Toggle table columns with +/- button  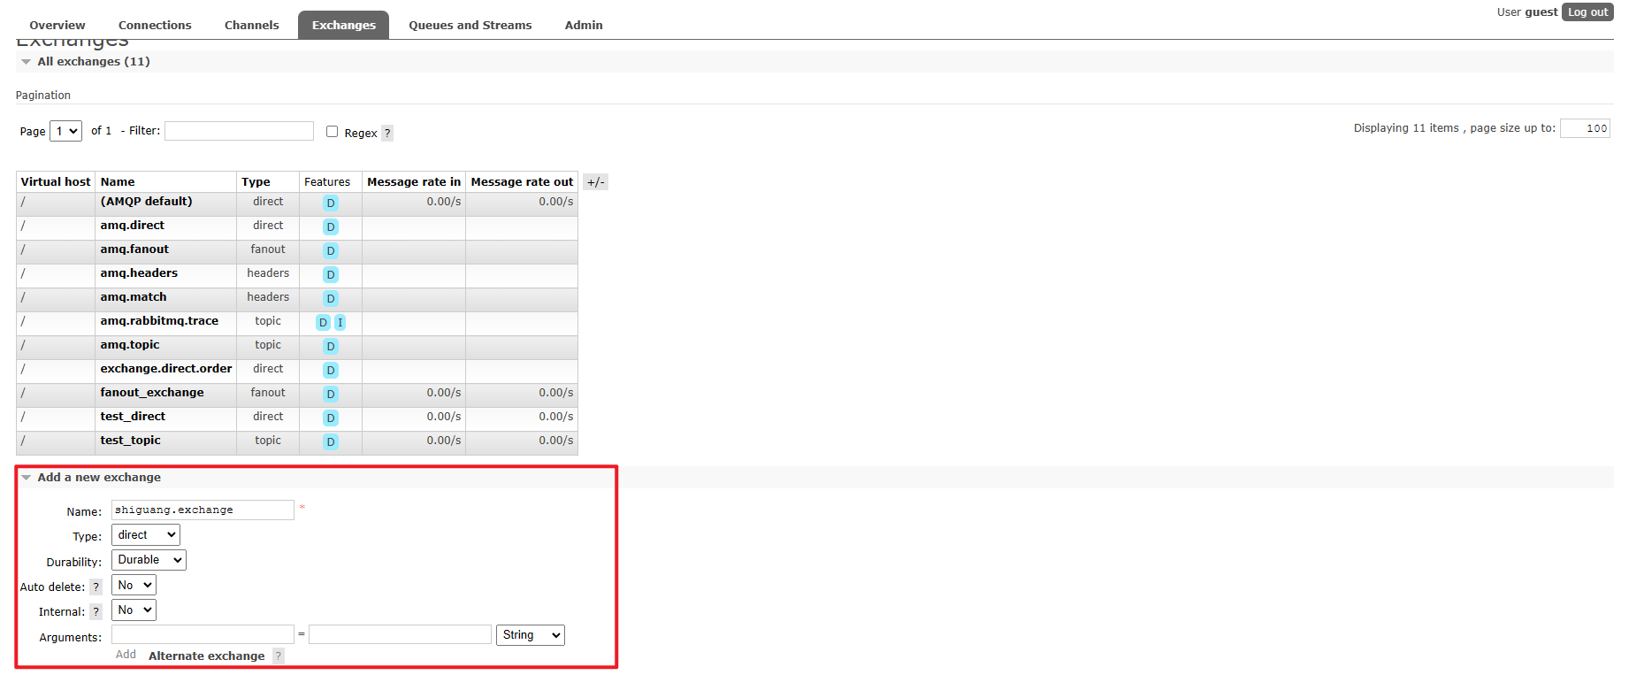click(x=596, y=182)
